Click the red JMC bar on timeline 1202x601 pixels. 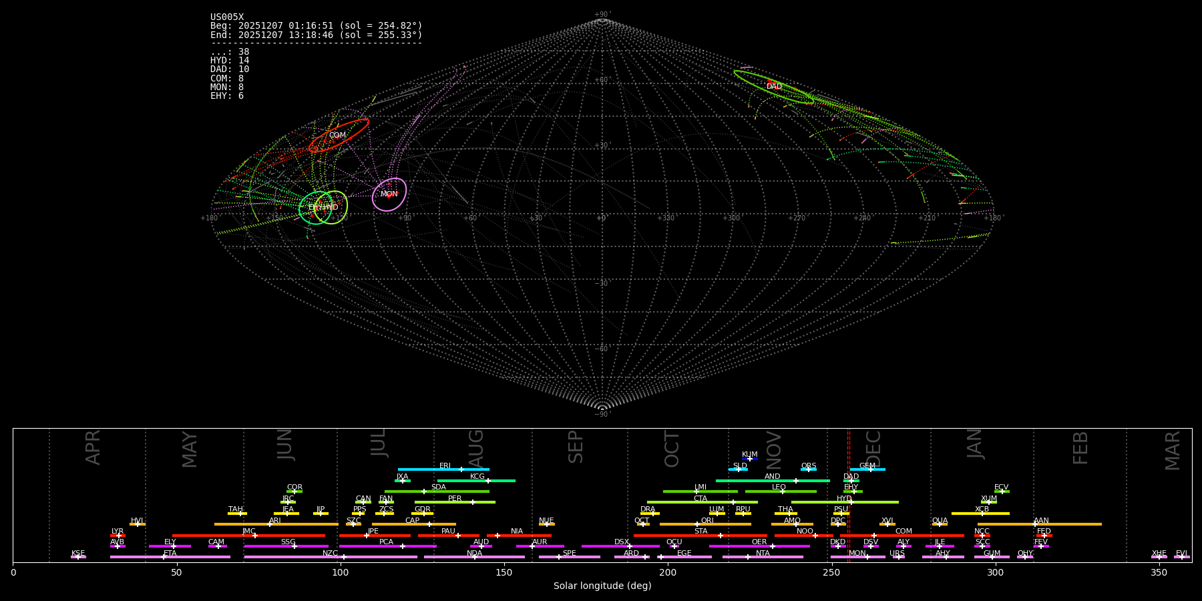[x=249, y=536]
